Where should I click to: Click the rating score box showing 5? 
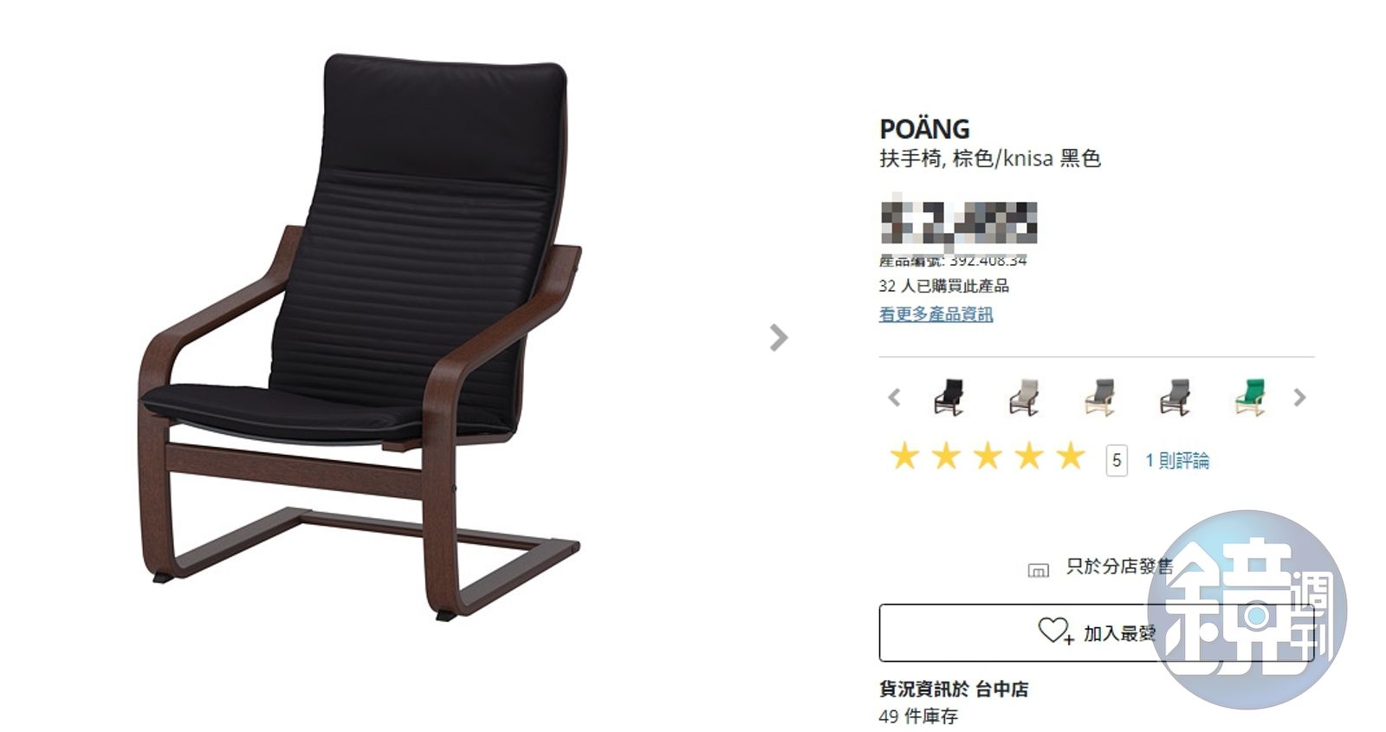[1117, 460]
